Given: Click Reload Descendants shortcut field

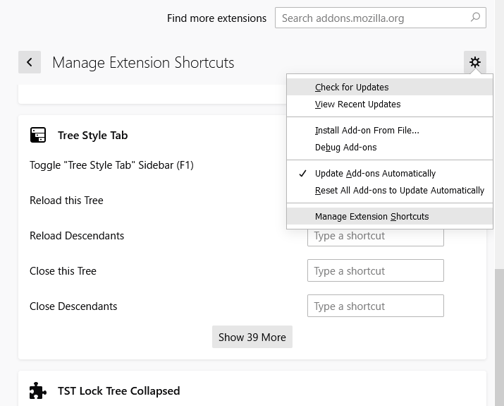Looking at the screenshot, I should click(x=376, y=237).
